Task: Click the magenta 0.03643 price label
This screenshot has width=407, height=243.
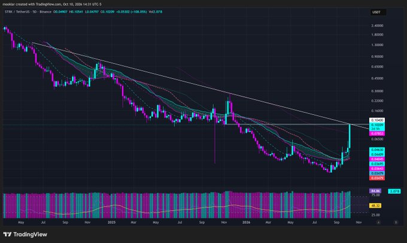Action: pos(377,169)
